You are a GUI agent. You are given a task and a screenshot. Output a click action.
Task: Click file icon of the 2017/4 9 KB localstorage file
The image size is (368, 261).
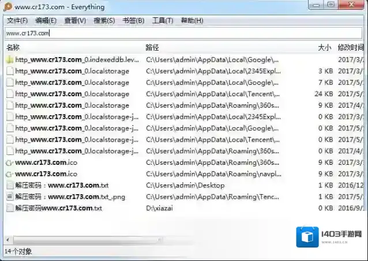click(x=10, y=105)
